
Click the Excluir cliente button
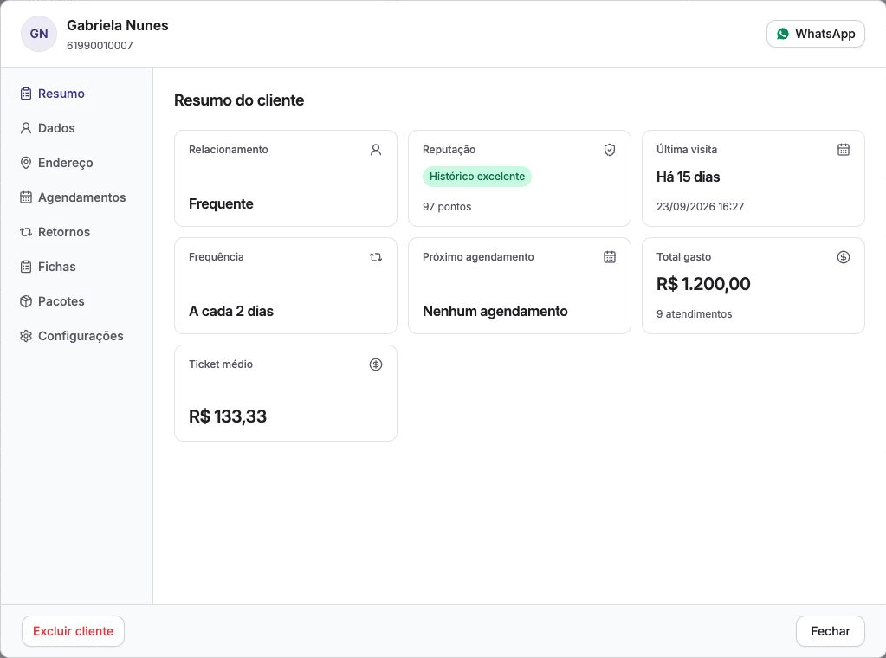click(x=73, y=631)
